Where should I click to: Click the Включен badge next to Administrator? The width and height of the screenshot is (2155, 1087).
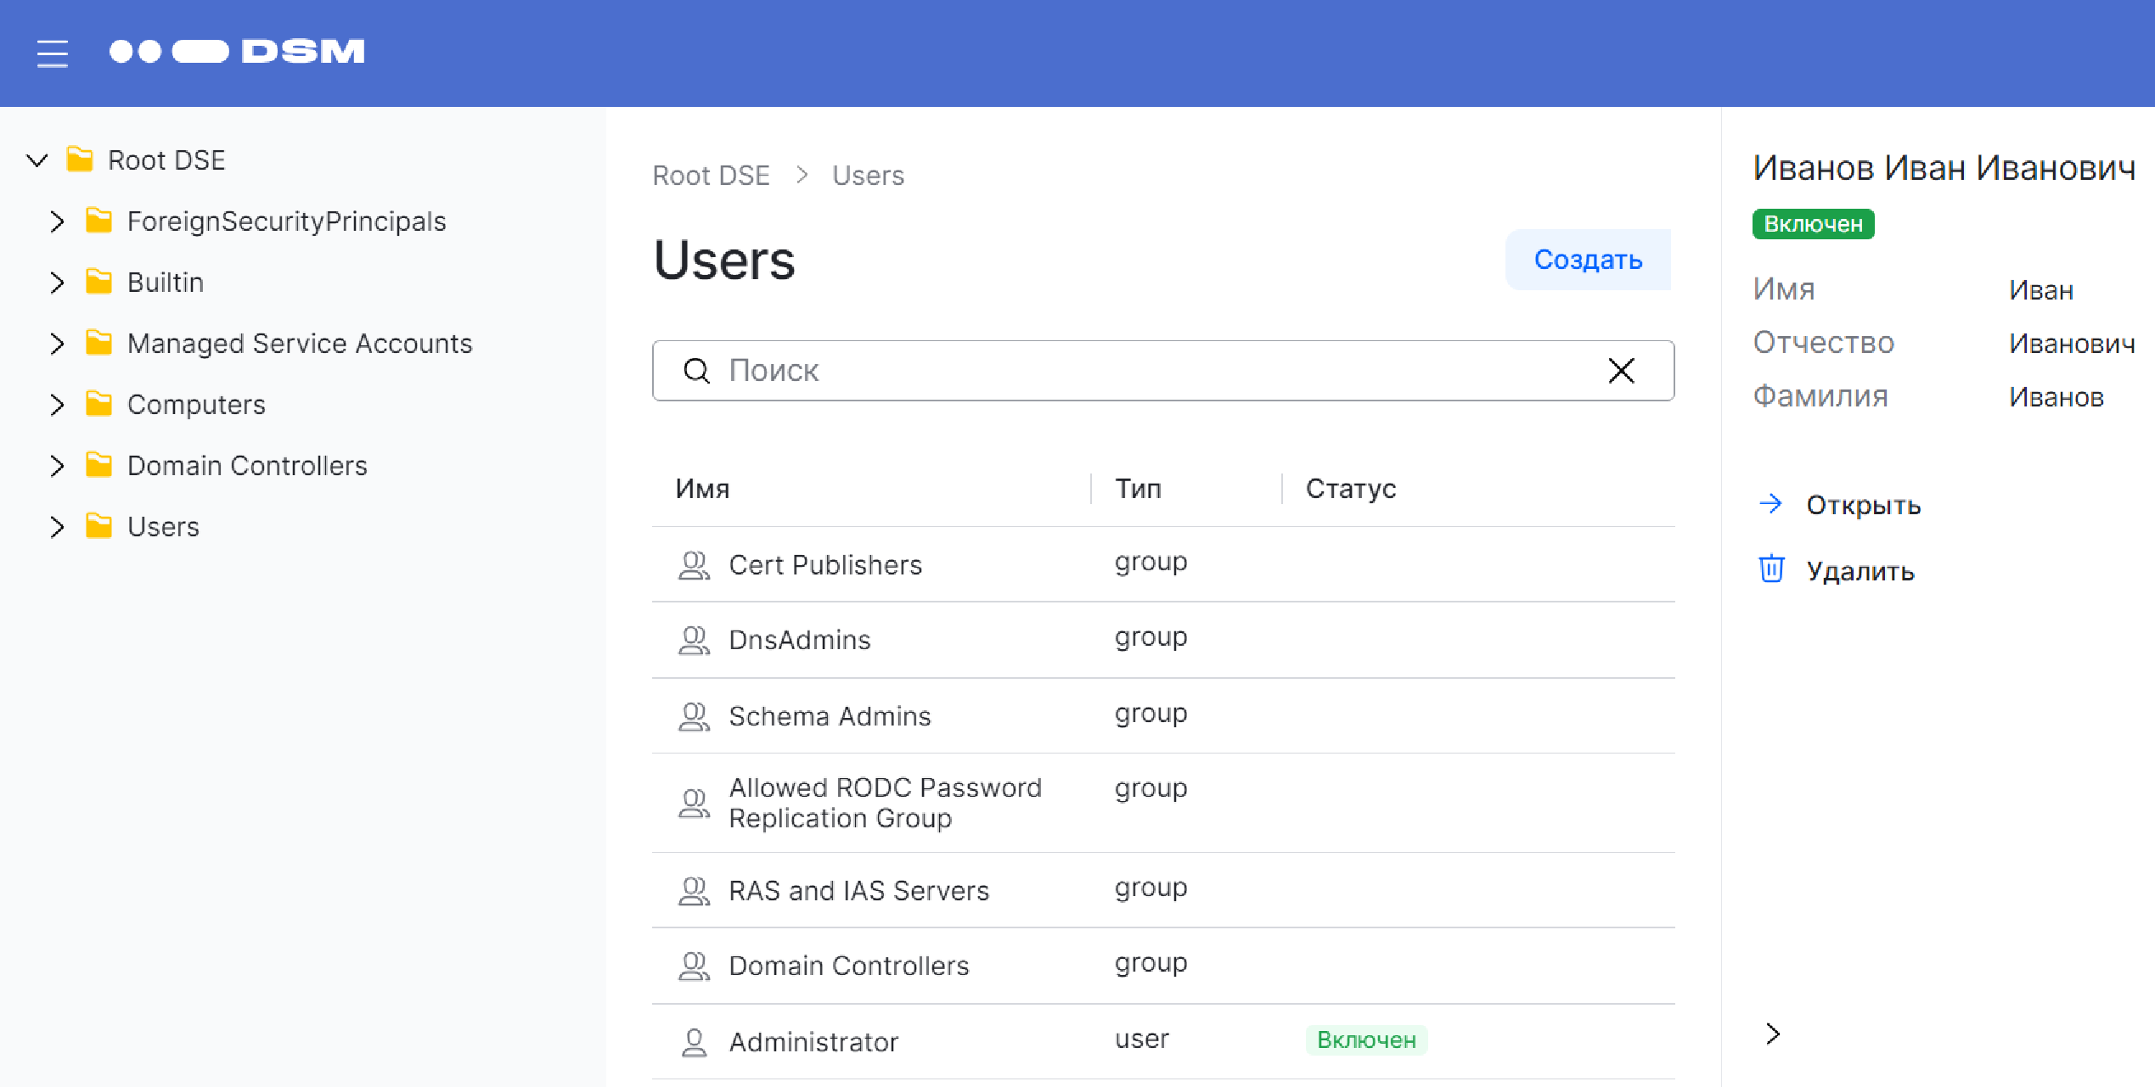[1366, 1039]
